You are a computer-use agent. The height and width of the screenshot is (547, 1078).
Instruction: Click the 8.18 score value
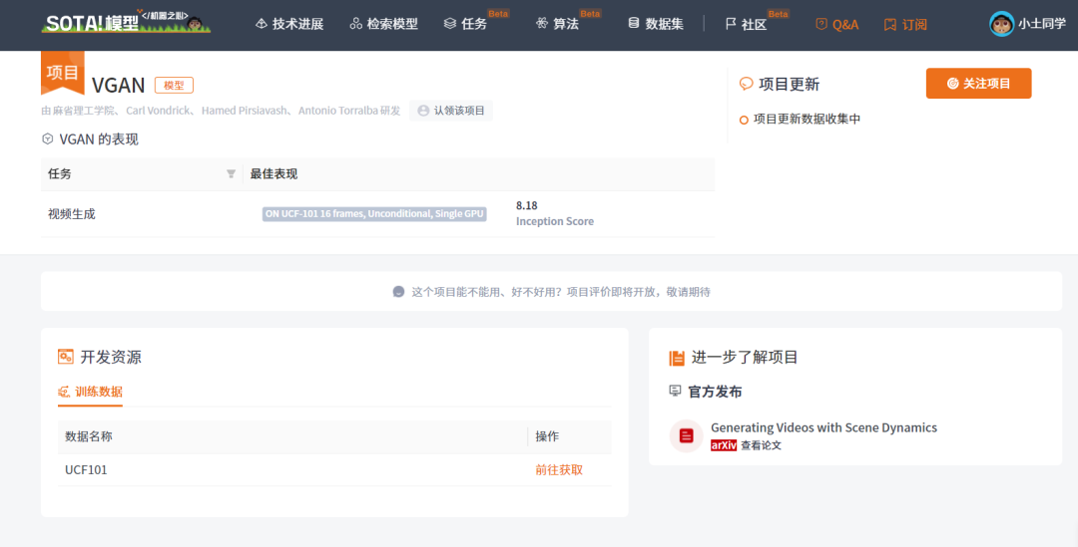pos(527,205)
